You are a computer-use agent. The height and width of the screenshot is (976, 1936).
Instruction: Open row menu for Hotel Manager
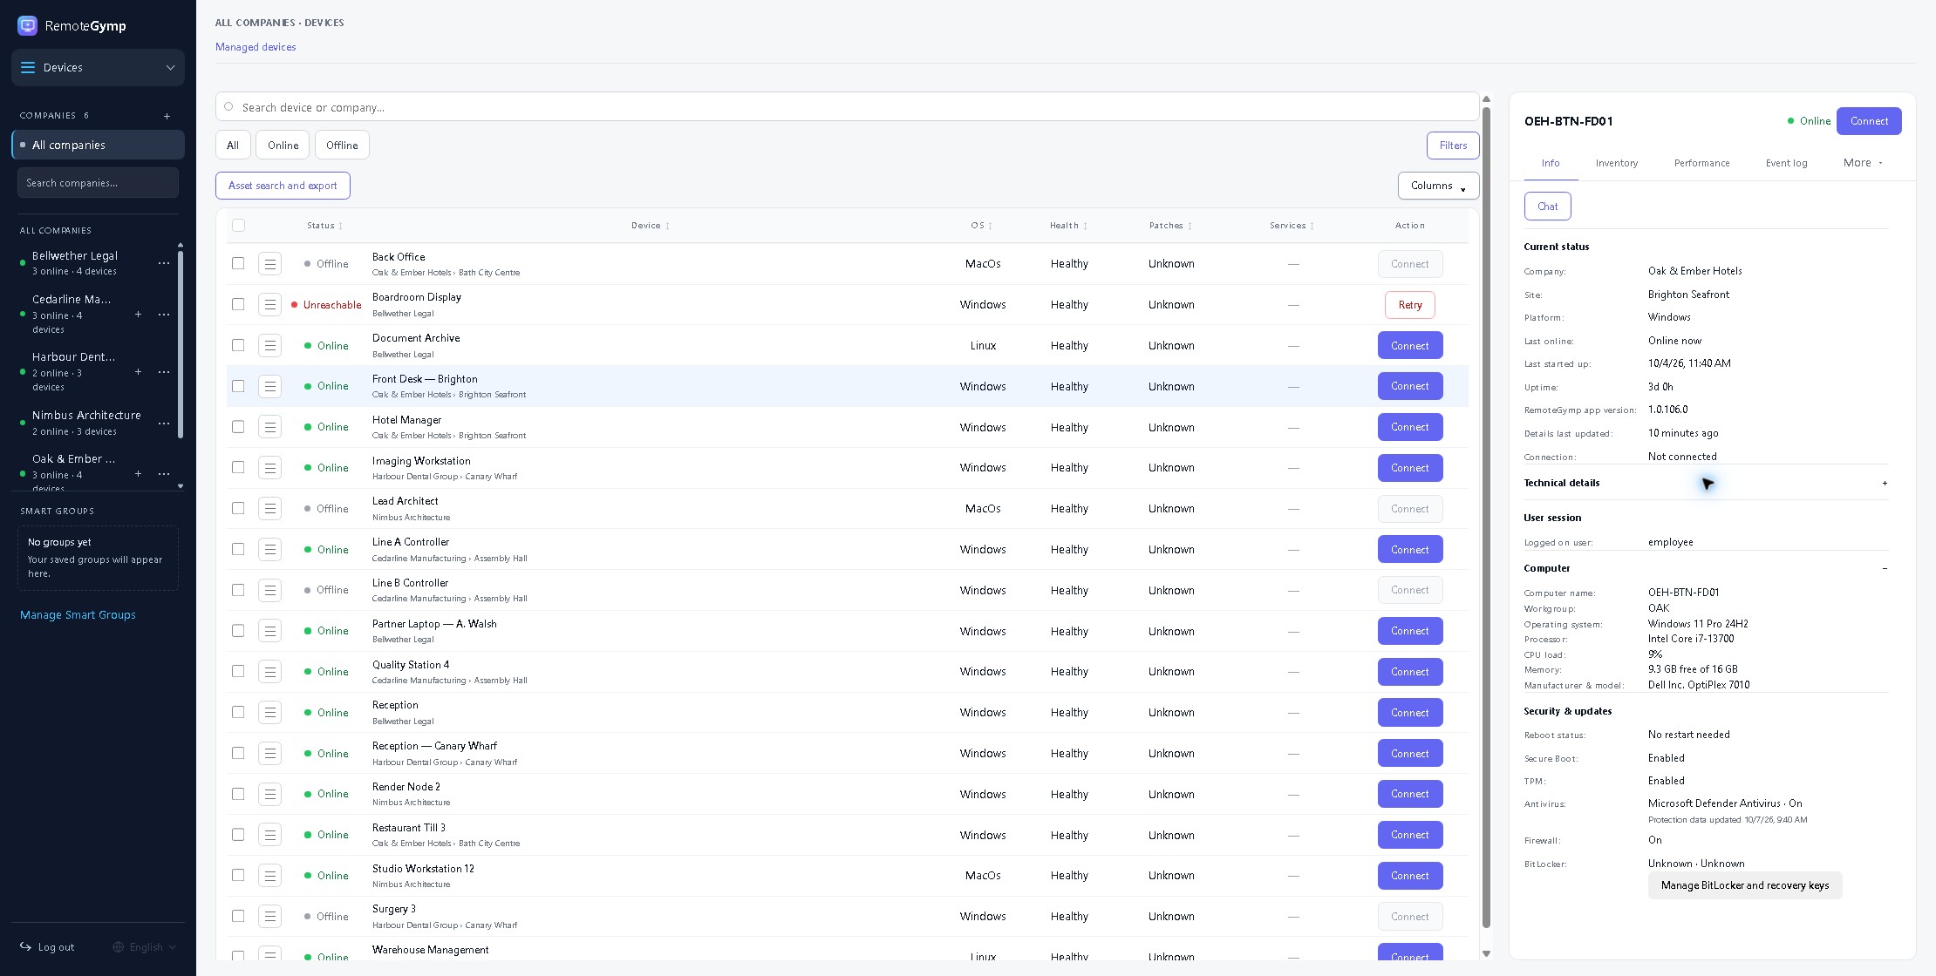point(270,427)
